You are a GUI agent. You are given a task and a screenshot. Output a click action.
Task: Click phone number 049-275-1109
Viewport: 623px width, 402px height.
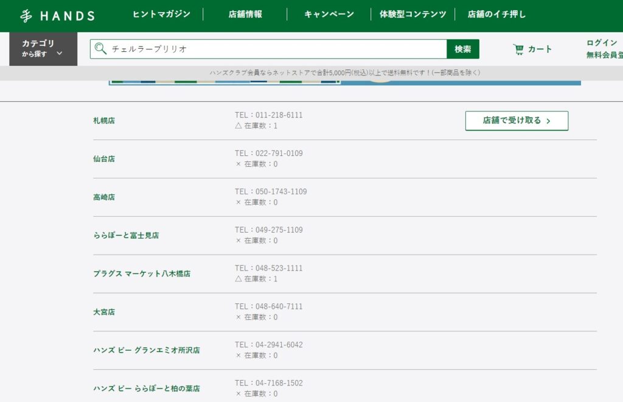pos(279,230)
